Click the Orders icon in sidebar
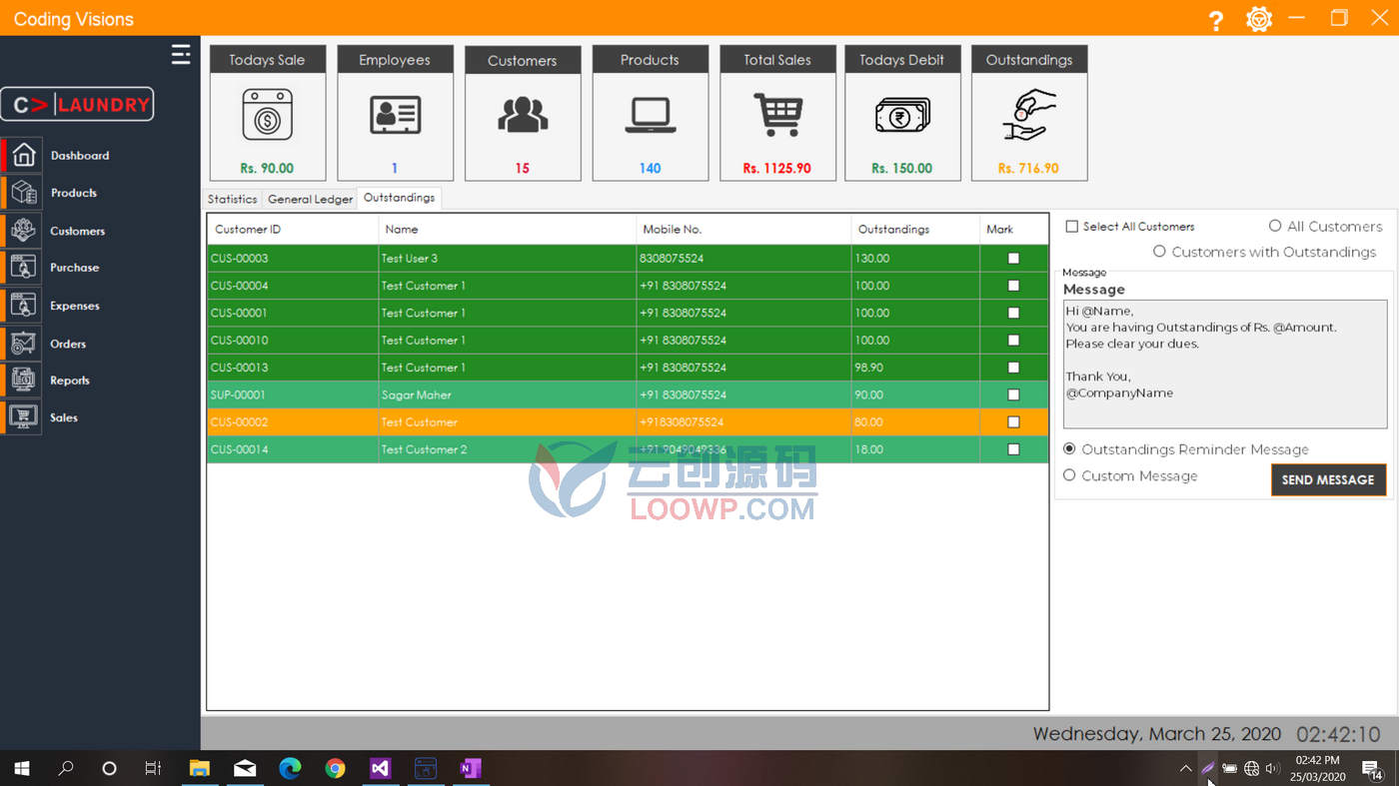1399x786 pixels. (24, 344)
